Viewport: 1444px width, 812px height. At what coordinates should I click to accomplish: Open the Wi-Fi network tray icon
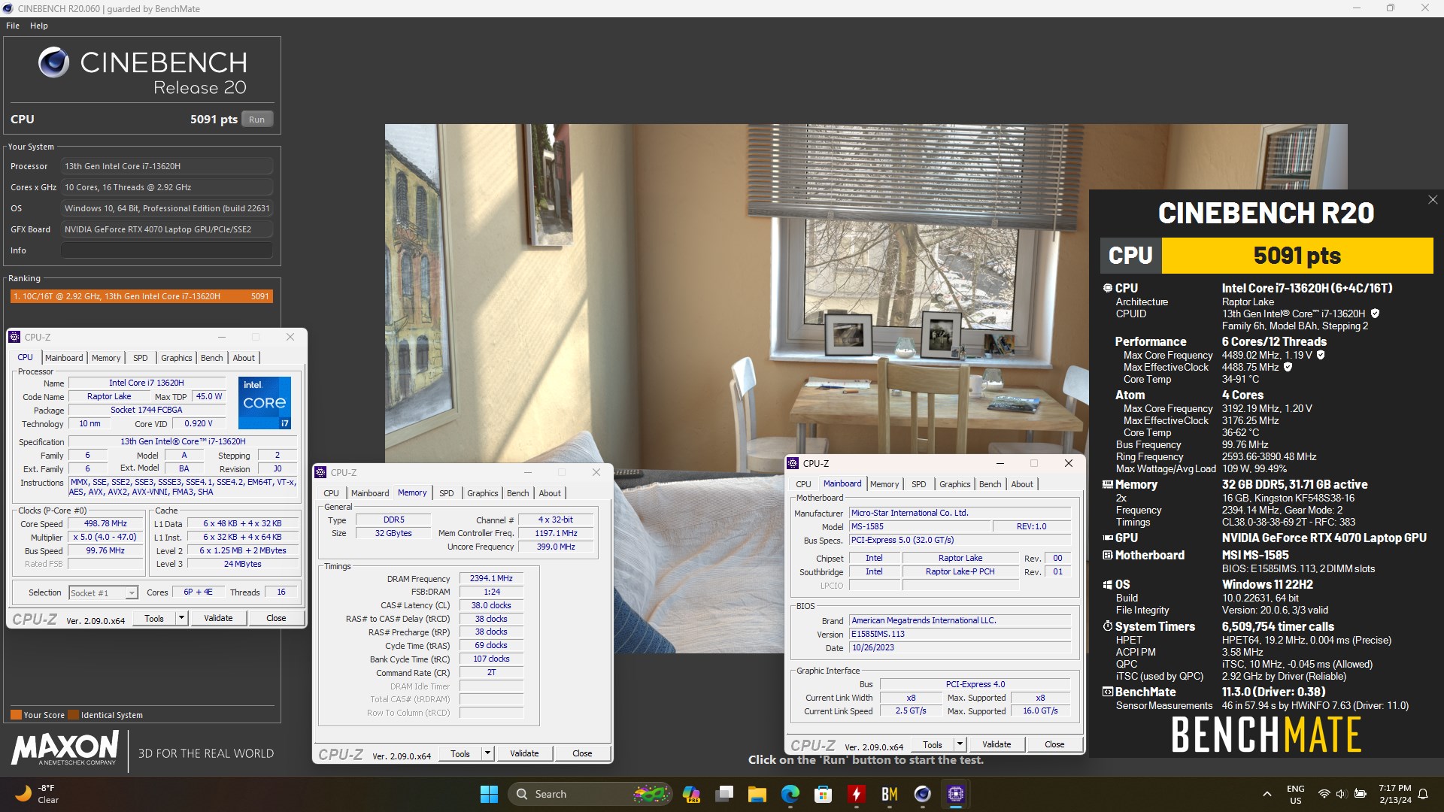tap(1324, 794)
